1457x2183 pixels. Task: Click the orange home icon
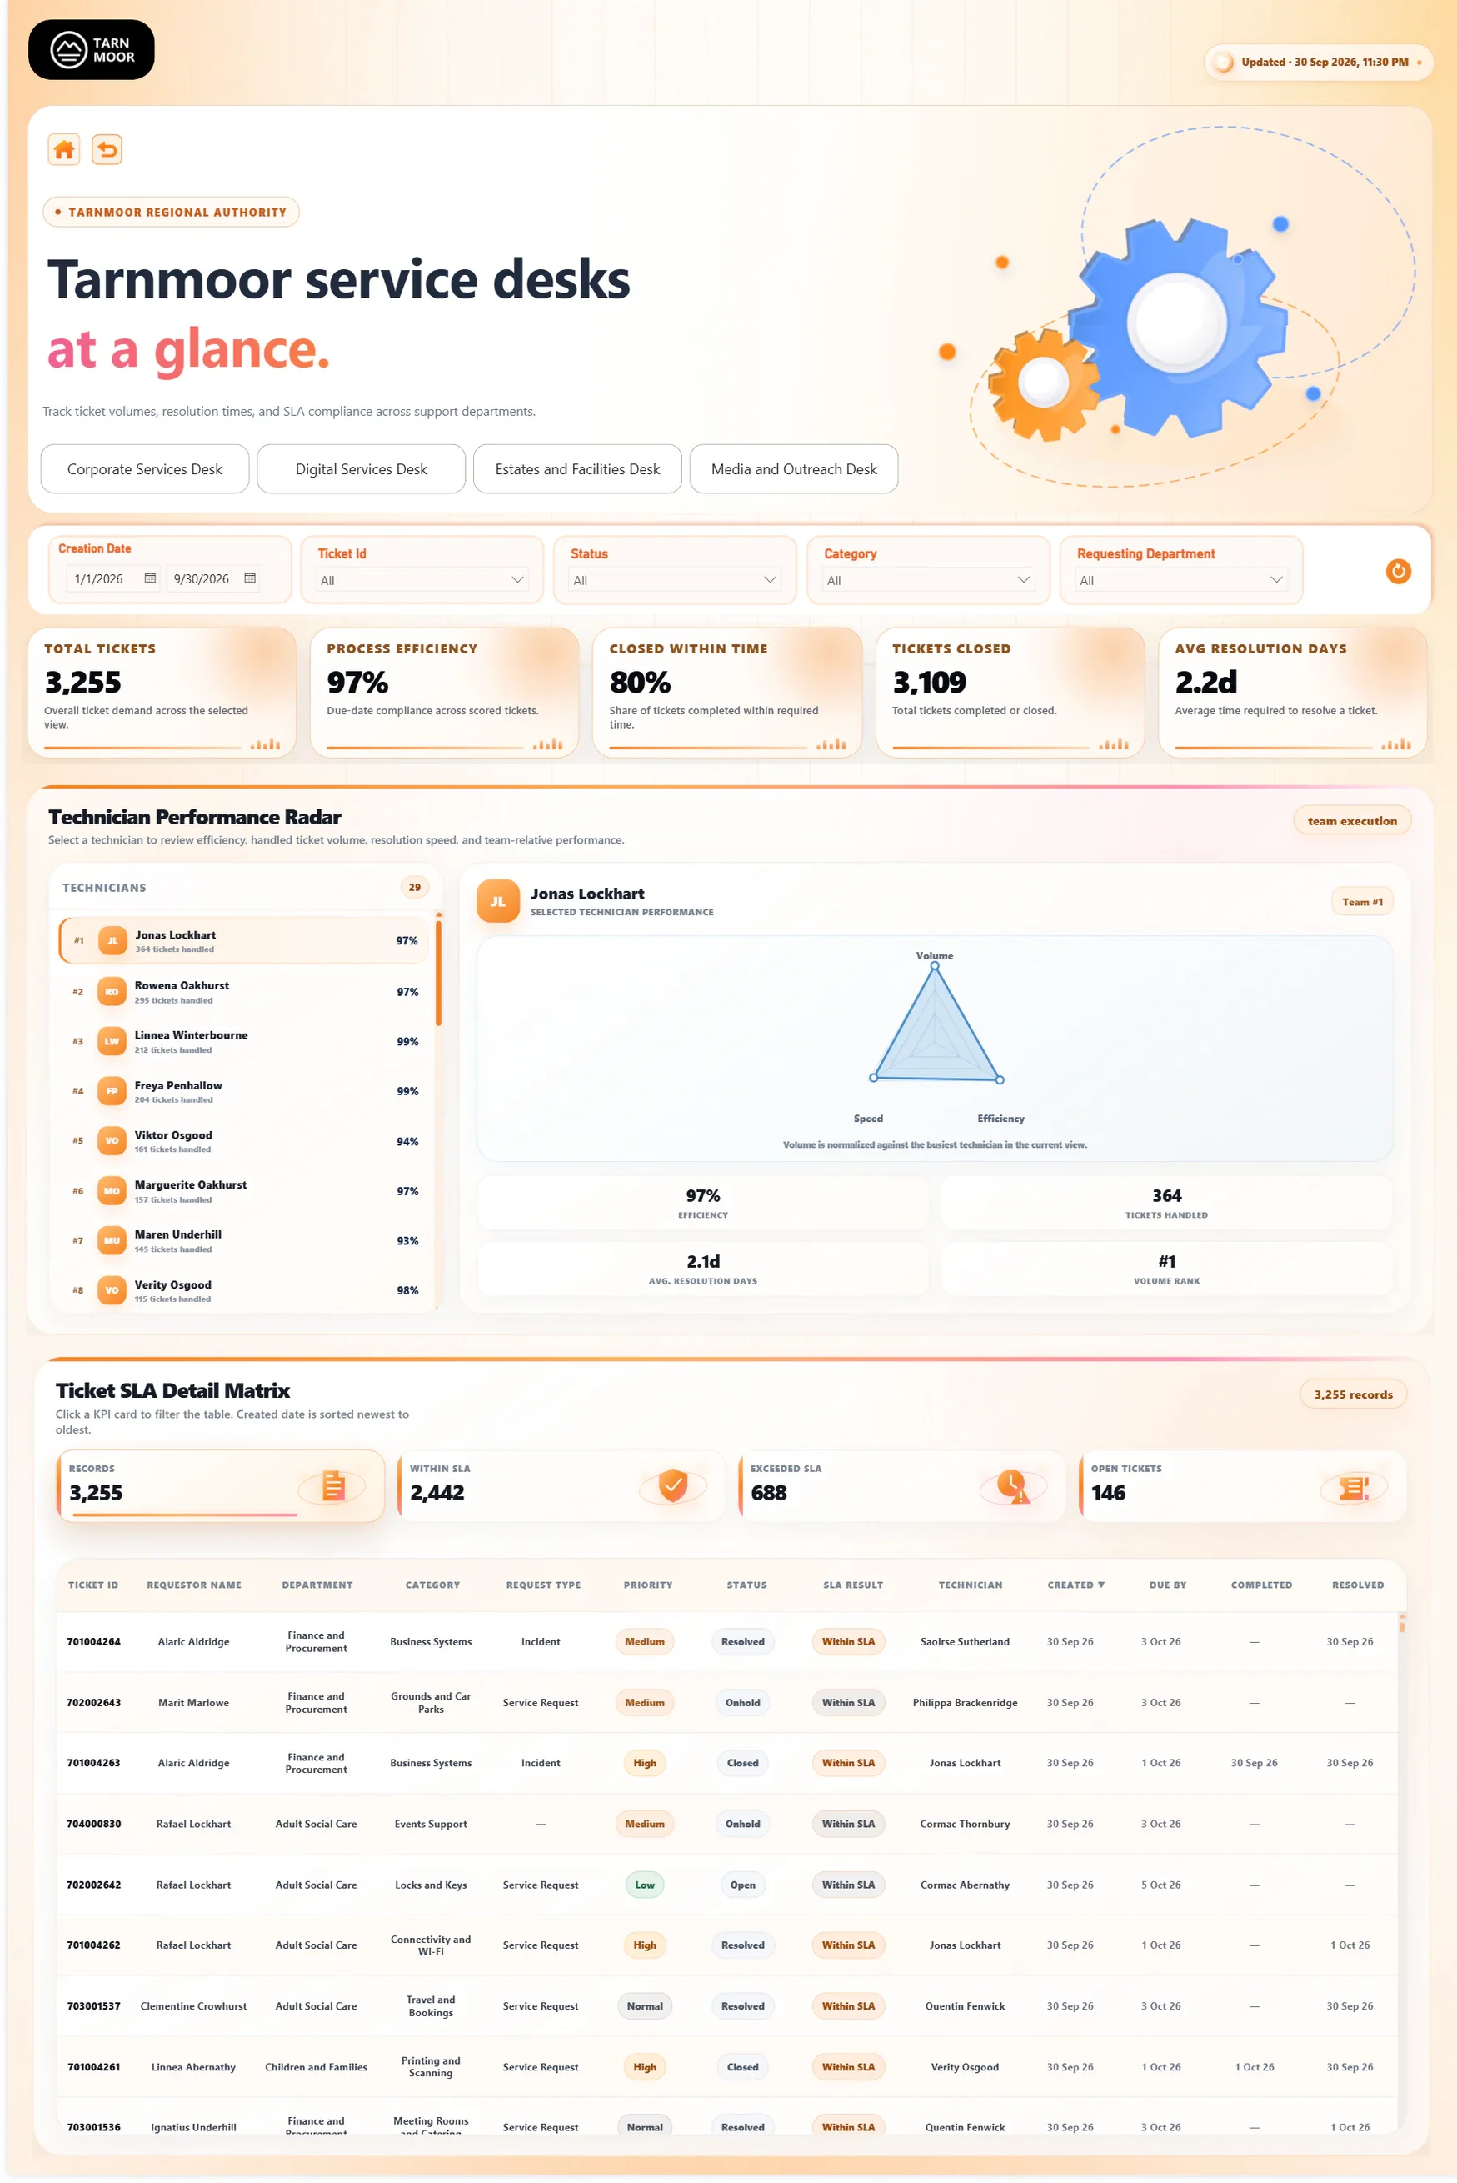63,150
